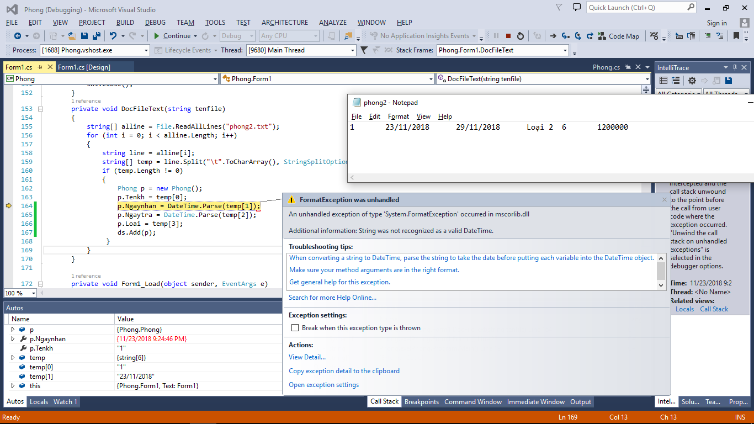Click the Stop Debugging red square icon

(x=508, y=36)
